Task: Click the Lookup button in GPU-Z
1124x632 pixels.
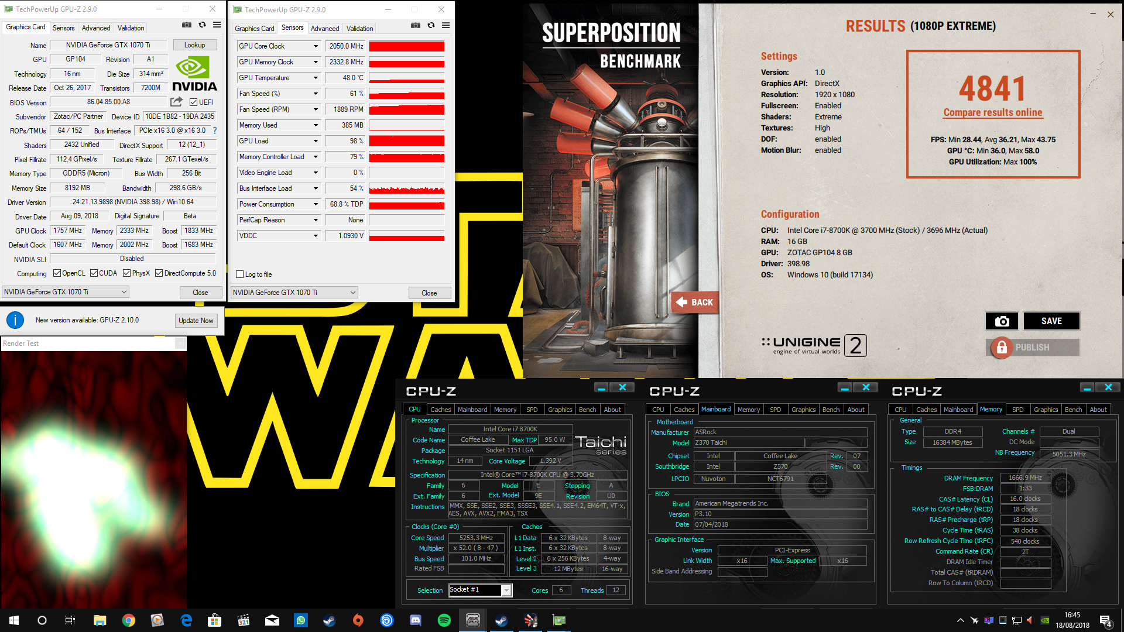Action: (195, 45)
